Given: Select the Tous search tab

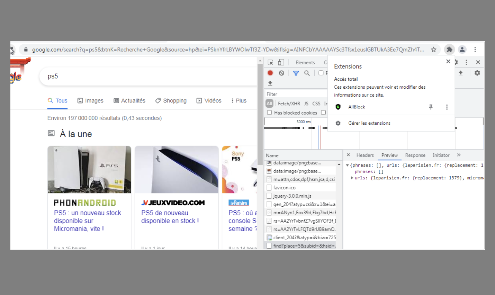Looking at the screenshot, I should tap(57, 101).
